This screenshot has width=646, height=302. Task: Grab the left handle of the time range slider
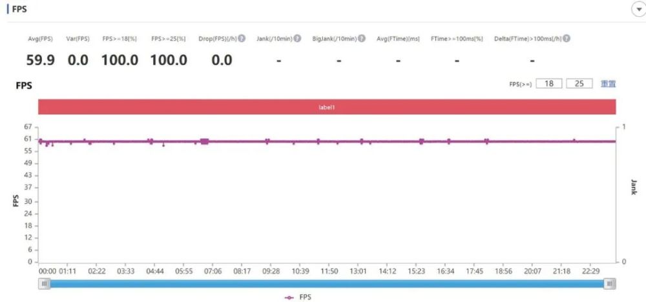[x=45, y=283]
